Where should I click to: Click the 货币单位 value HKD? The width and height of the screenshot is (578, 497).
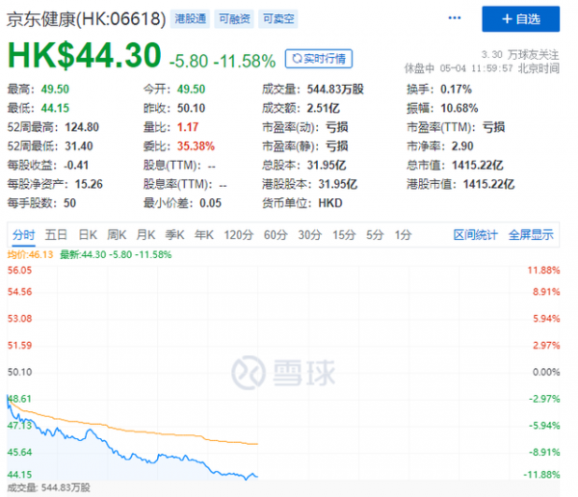pos(330,203)
